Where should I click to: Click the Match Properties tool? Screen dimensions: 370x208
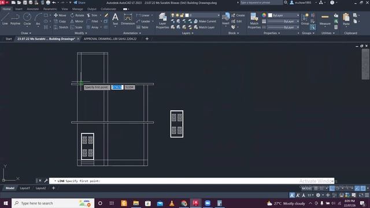254,21
